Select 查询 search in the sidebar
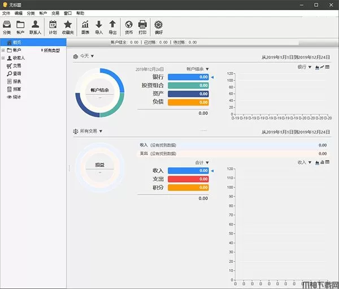339x289 pixels. pos(14,74)
